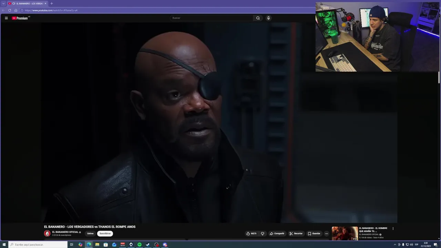This screenshot has width=441, height=248.
Task: Switch to Microsoft Edge in taskbar
Action: tap(89, 245)
